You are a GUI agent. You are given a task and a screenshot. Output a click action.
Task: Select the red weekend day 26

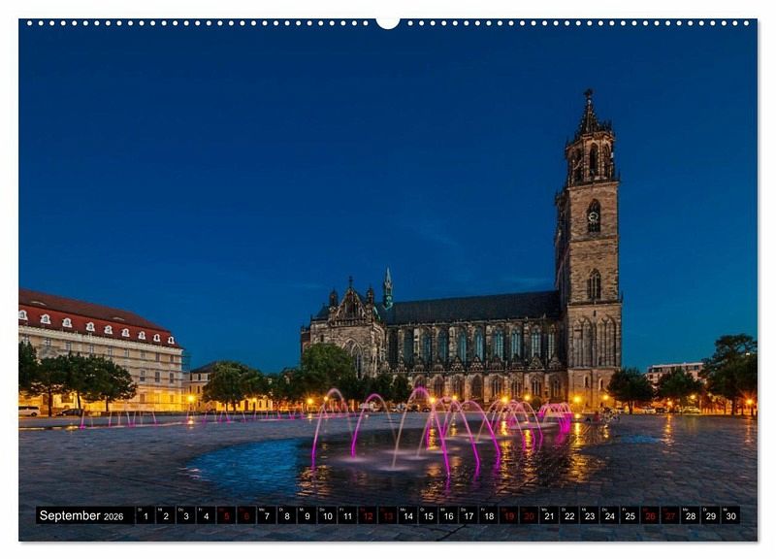click(x=650, y=515)
